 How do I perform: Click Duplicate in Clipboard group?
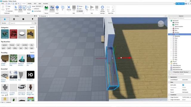(x=9, y=11)
